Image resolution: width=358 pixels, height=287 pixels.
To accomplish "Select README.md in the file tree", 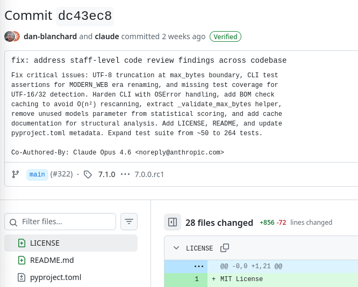I will click(x=52, y=260).
